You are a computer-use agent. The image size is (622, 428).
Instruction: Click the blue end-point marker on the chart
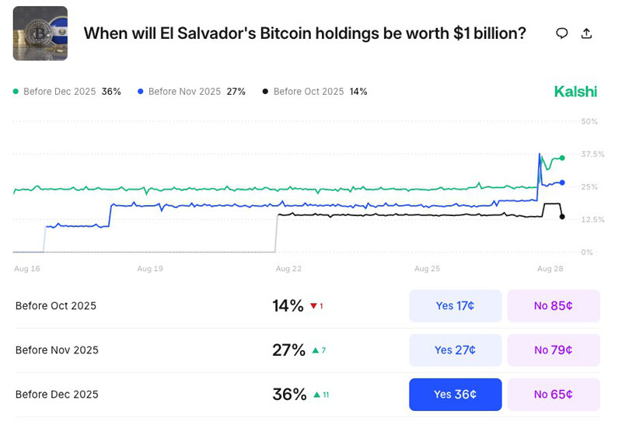click(x=562, y=183)
